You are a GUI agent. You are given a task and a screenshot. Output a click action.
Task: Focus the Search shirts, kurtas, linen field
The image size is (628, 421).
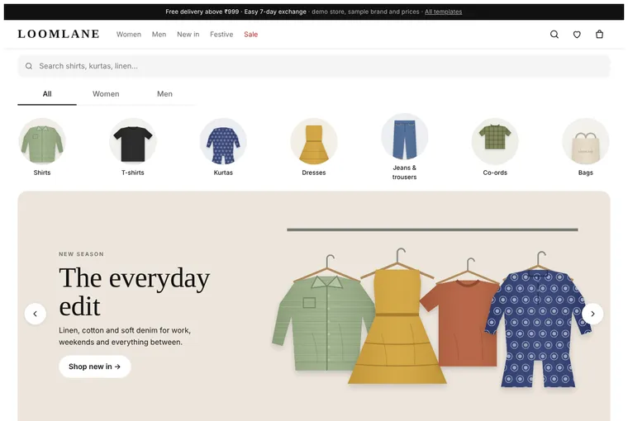[314, 66]
